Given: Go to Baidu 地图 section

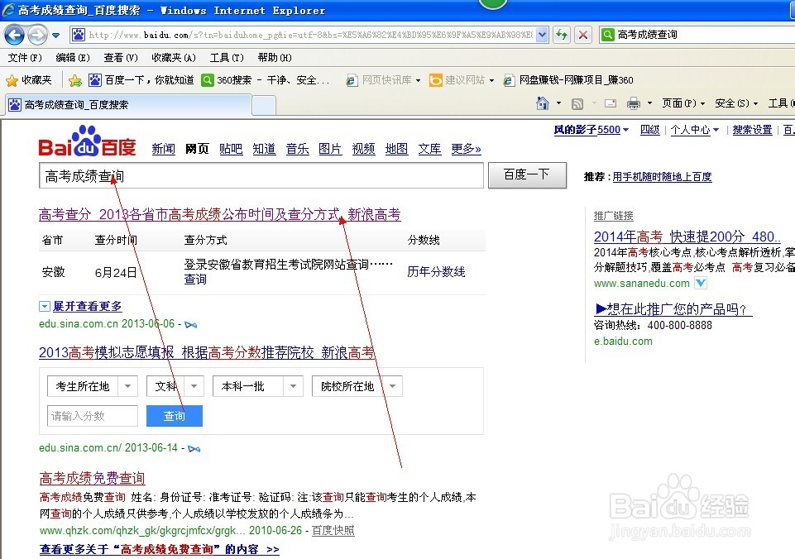Looking at the screenshot, I should 396,149.
